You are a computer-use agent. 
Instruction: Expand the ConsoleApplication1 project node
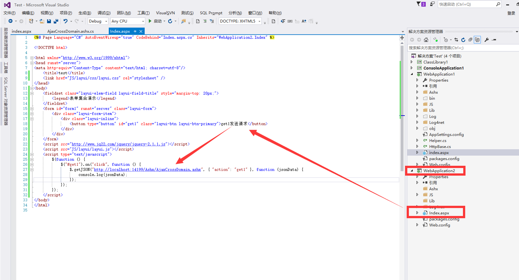tap(412, 68)
